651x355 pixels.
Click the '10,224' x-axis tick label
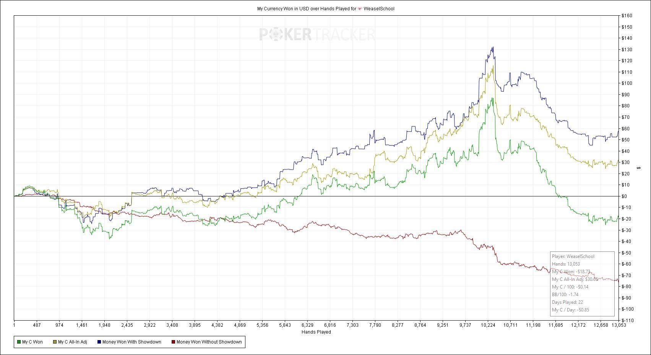[x=488, y=325]
